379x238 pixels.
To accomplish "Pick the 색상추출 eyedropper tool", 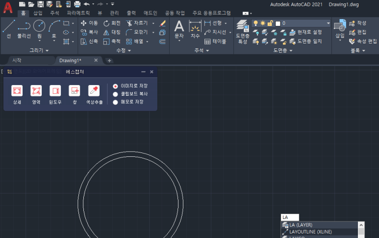I will 94,94.
